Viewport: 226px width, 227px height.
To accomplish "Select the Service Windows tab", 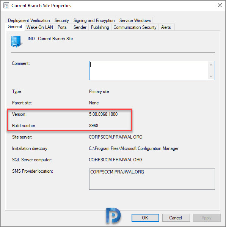I will pos(135,20).
